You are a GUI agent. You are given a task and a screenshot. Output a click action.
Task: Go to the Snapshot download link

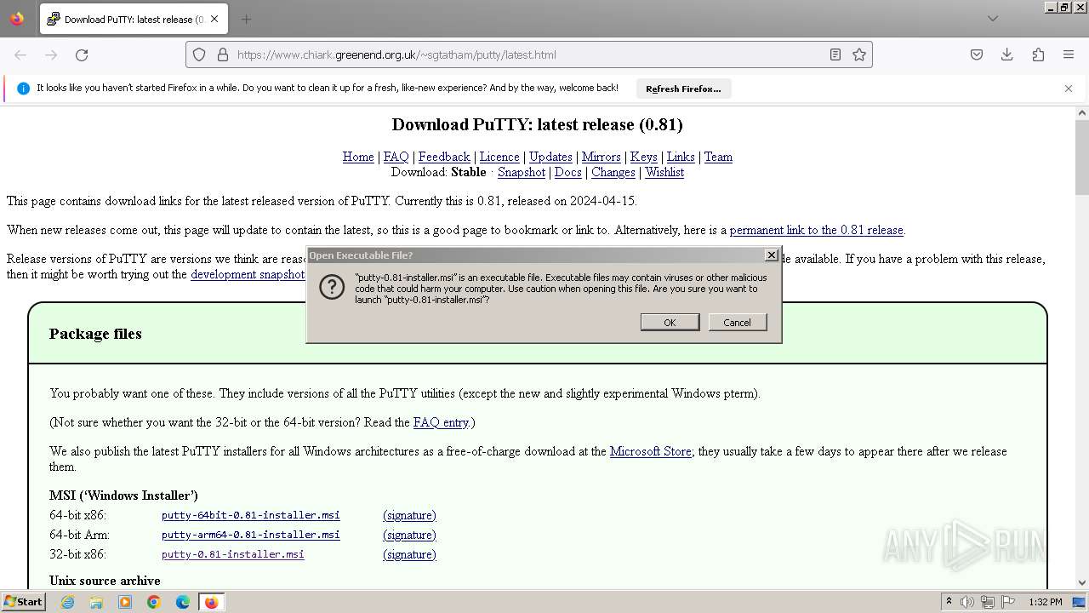[522, 172]
